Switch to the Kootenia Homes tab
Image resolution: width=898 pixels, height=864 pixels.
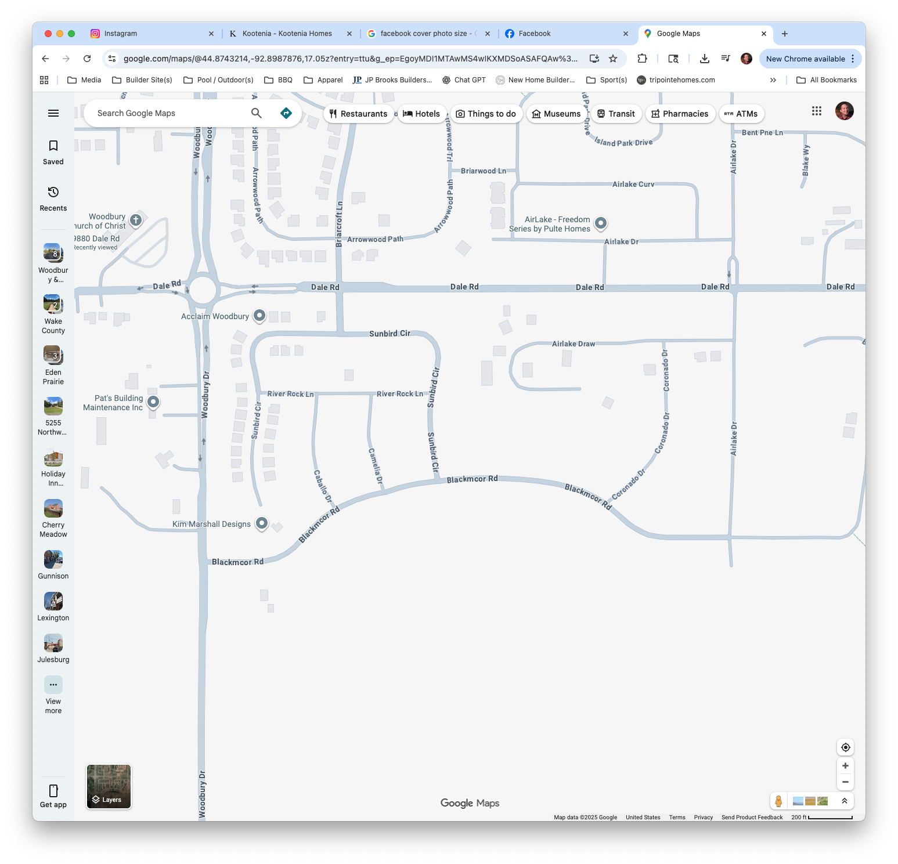(287, 34)
